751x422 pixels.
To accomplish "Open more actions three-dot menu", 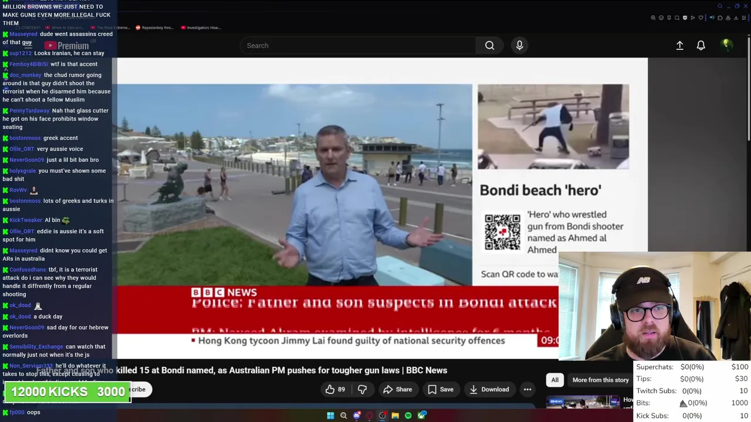I will [527, 389].
